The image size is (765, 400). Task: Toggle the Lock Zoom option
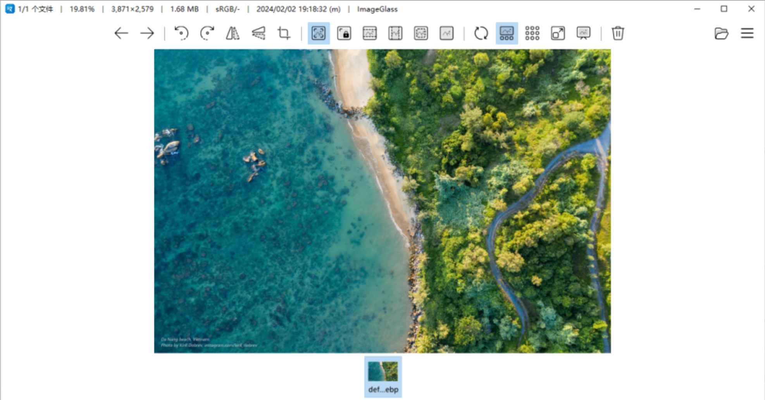point(344,34)
